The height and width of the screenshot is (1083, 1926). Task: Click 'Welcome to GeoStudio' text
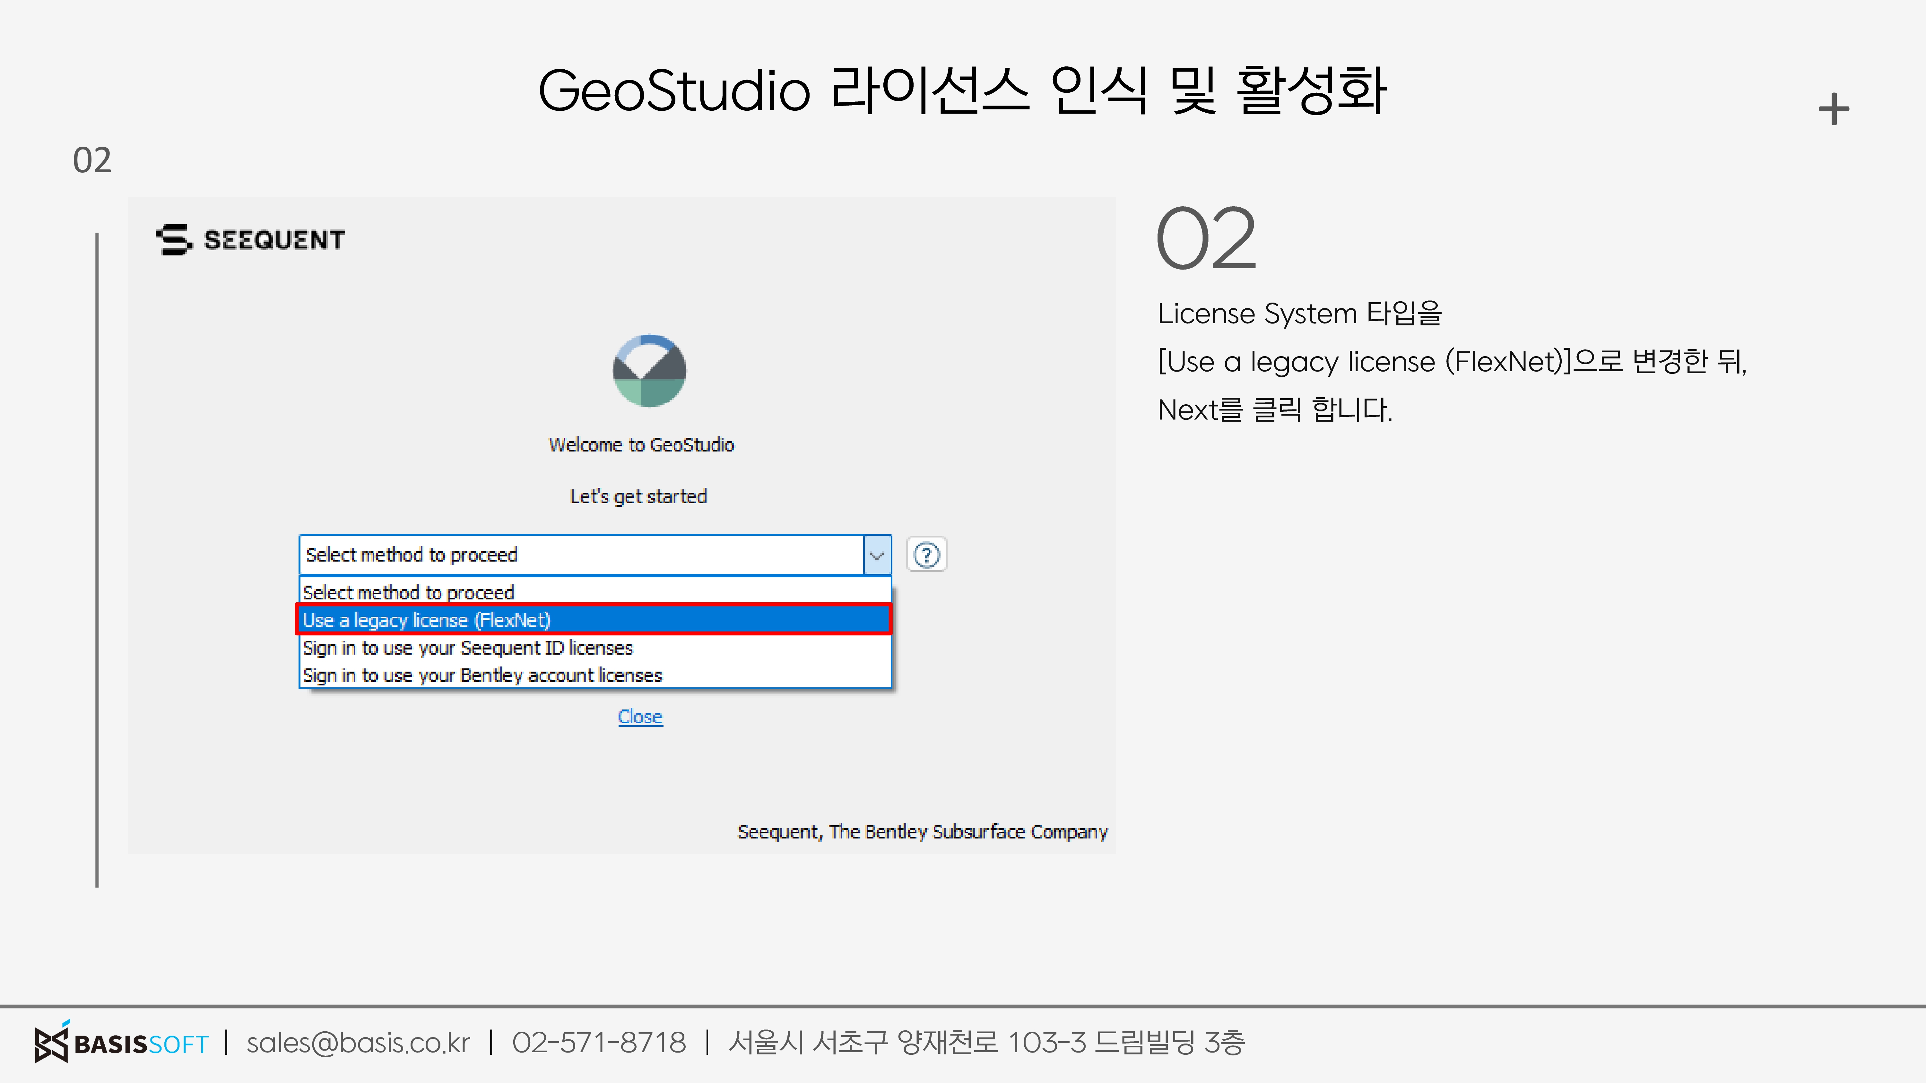click(x=641, y=445)
